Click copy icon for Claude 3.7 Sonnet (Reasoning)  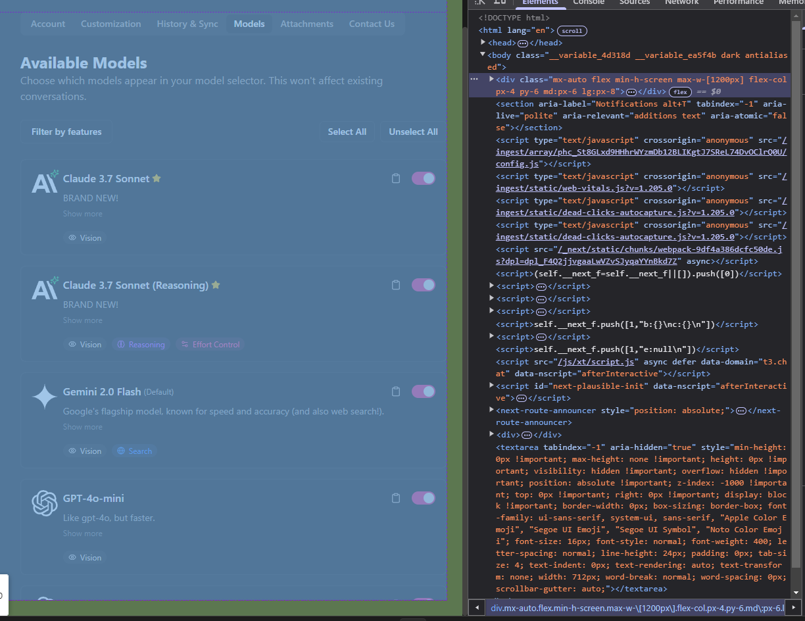click(x=395, y=285)
